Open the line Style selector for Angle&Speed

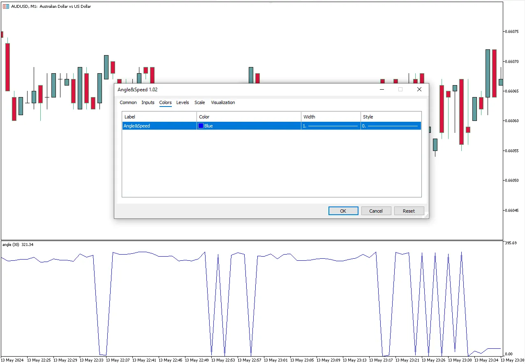pos(391,126)
